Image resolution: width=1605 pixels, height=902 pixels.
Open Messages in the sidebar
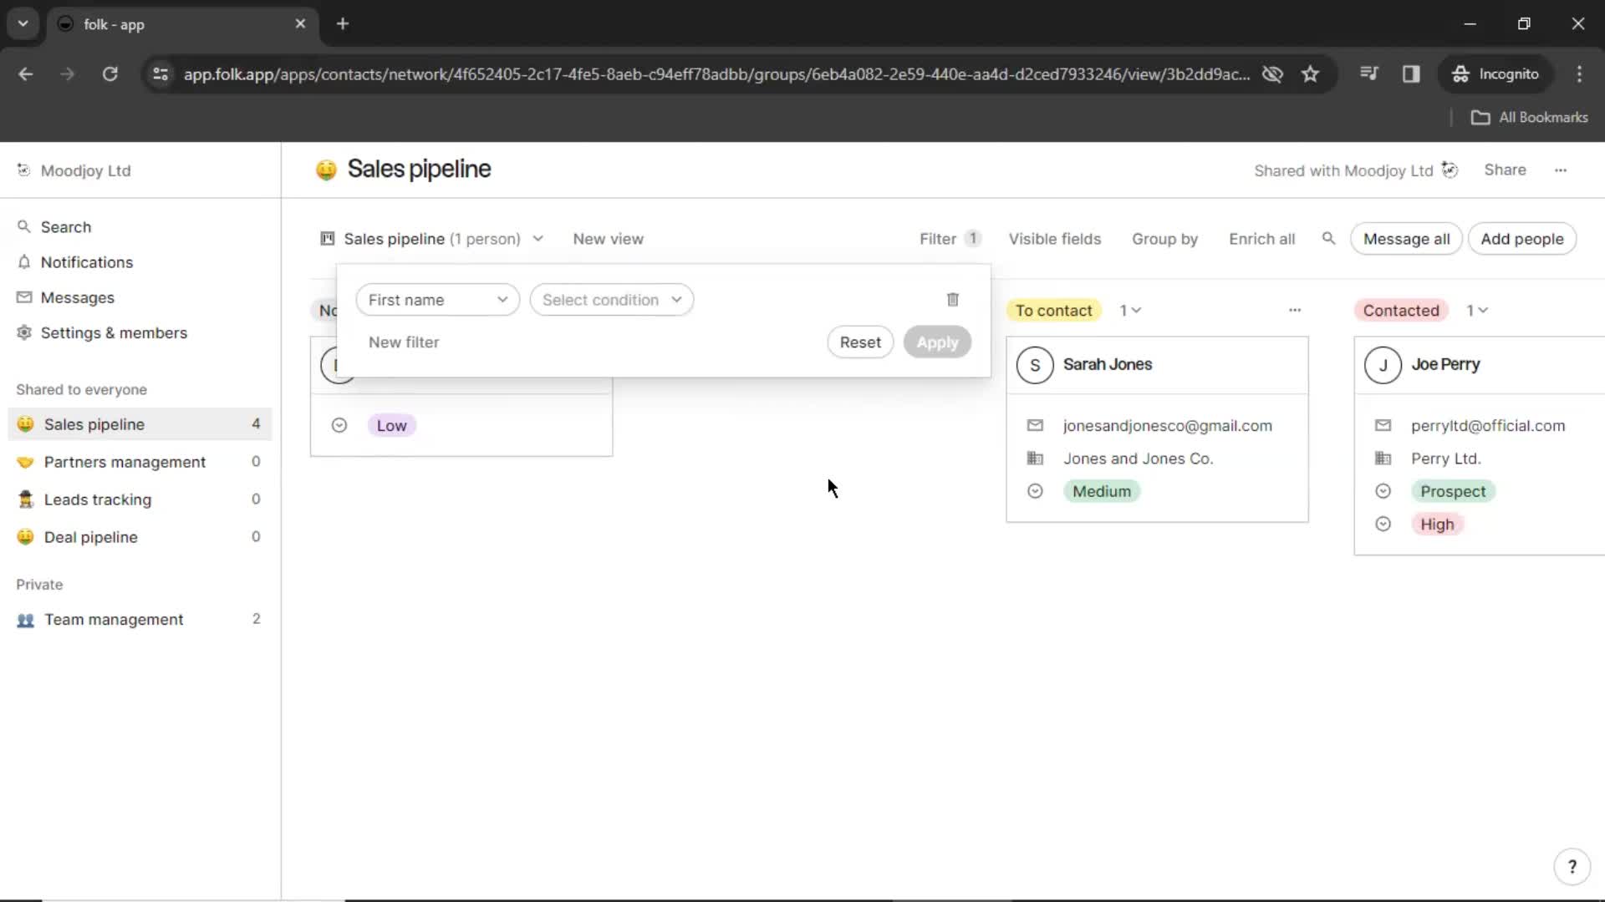pos(77,298)
